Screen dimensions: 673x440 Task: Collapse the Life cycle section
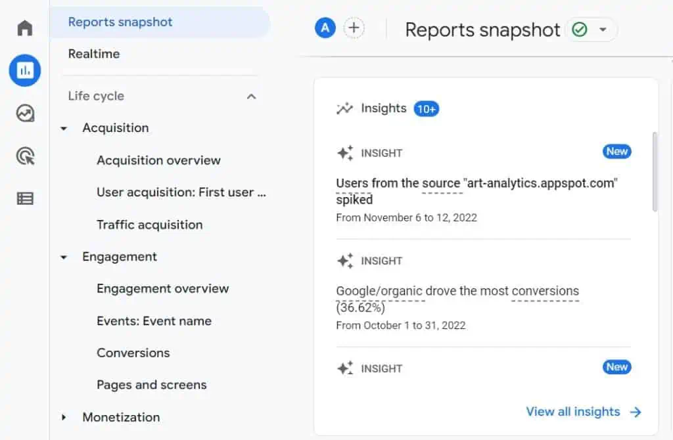click(251, 96)
